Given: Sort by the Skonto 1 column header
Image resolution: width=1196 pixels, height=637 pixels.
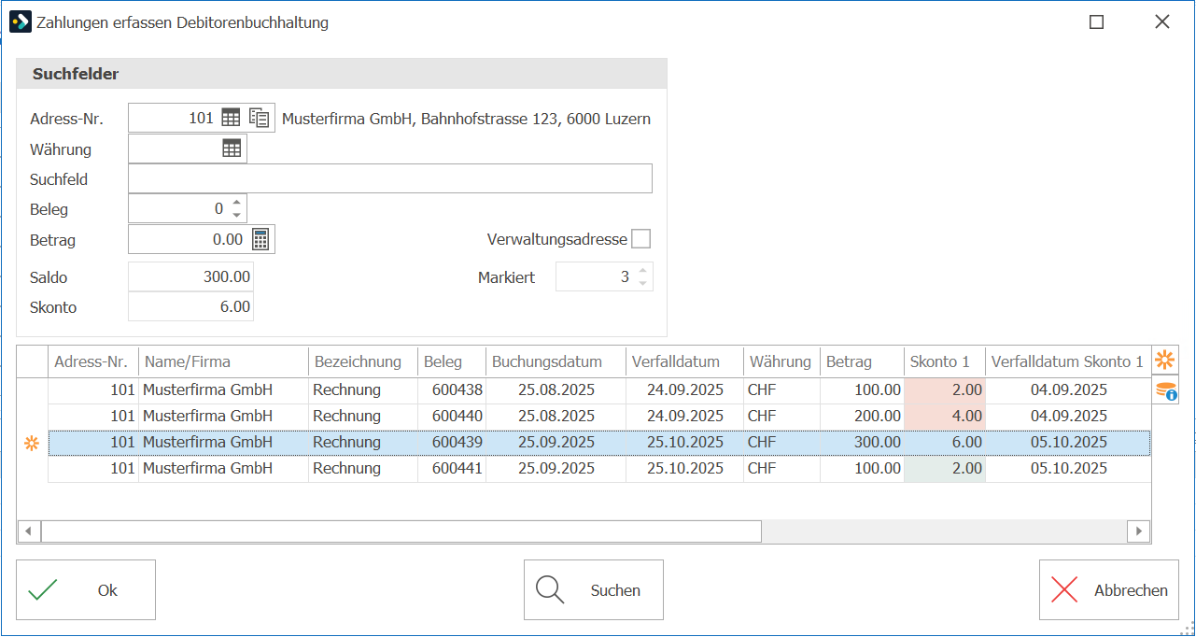Looking at the screenshot, I should coord(945,361).
